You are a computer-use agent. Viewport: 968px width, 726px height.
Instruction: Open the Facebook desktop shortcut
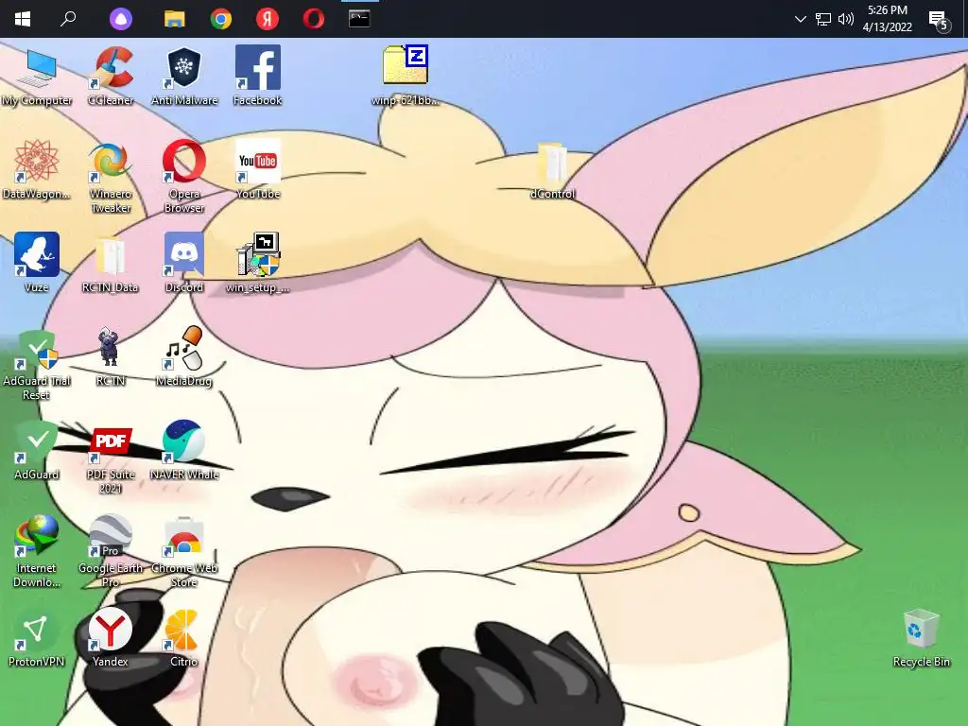[x=257, y=77]
